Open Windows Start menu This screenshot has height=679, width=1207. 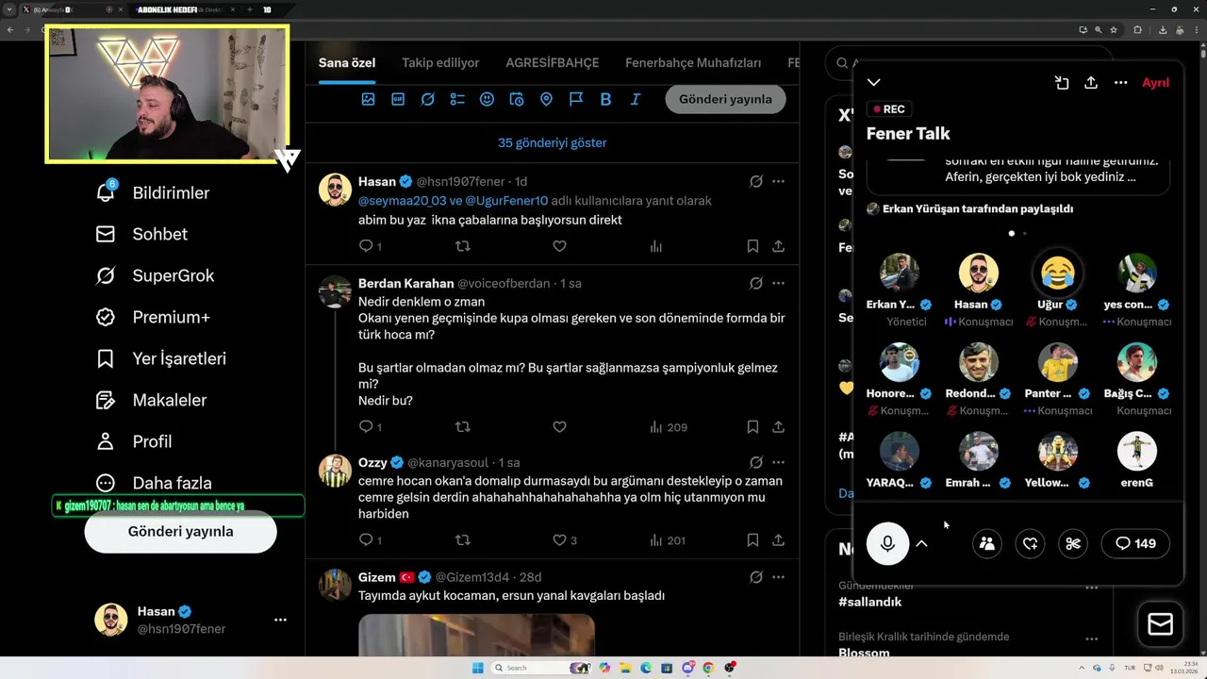[478, 668]
